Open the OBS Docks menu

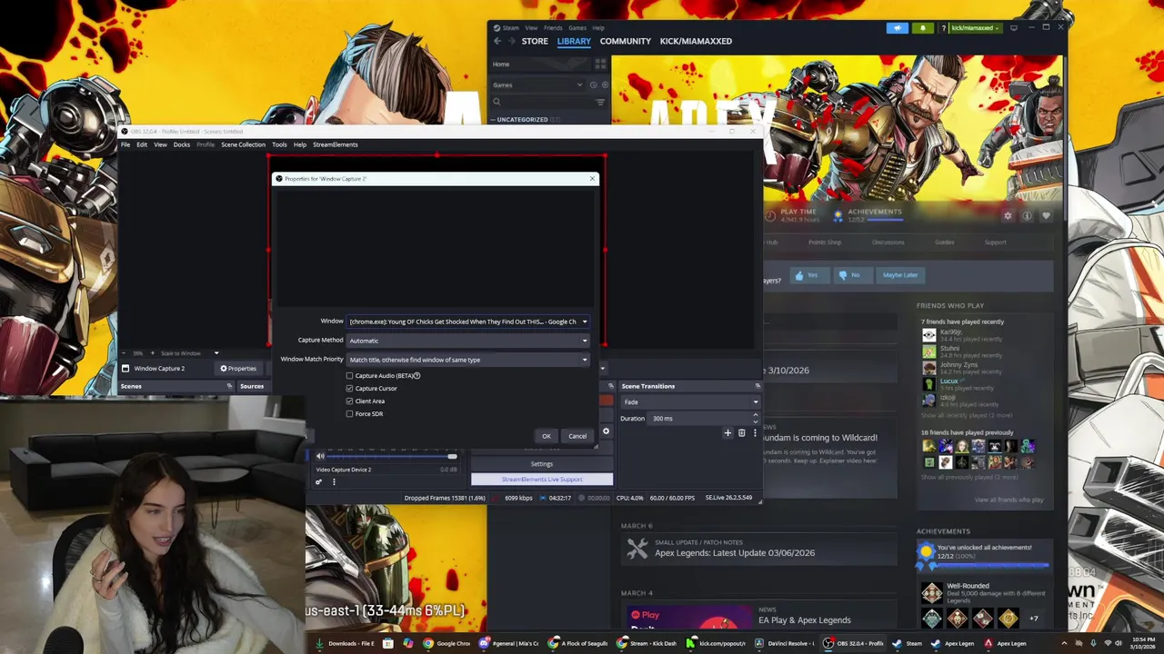(x=182, y=144)
